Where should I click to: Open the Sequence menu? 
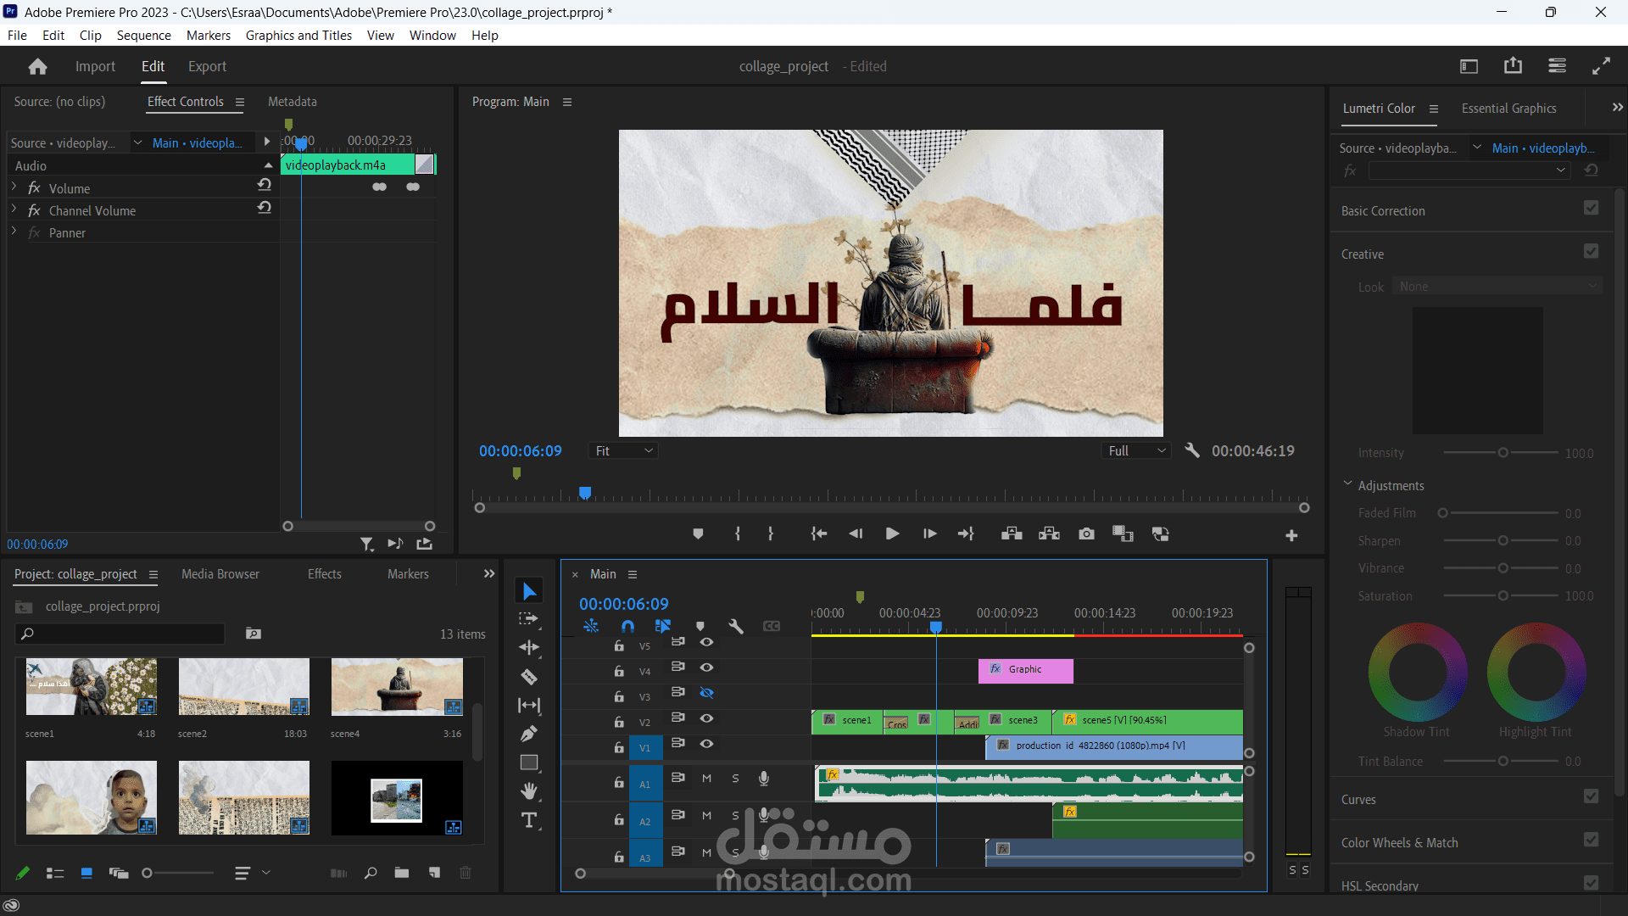click(x=143, y=36)
